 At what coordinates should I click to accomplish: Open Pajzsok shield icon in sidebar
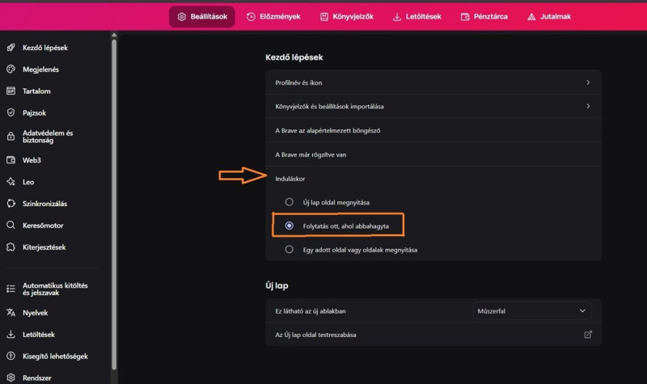11,112
